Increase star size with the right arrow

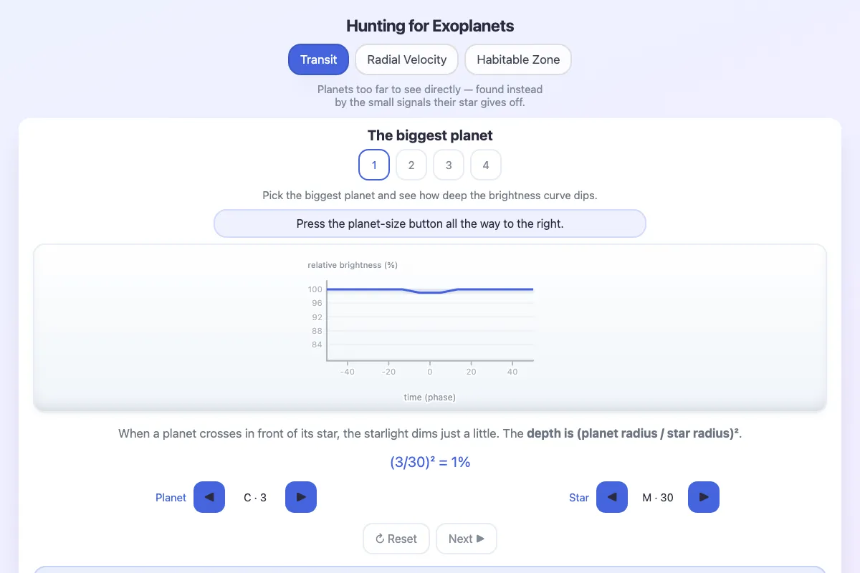(704, 497)
